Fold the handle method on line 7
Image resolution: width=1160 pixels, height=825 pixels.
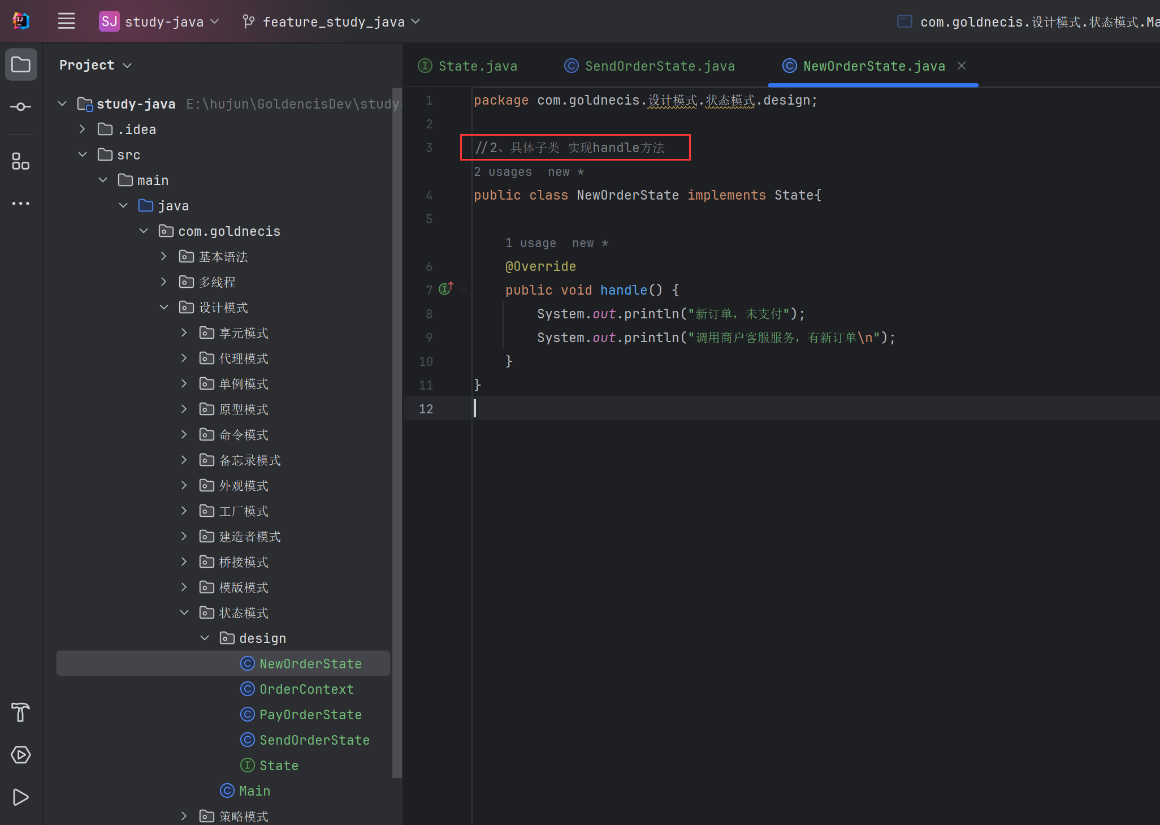click(x=463, y=290)
